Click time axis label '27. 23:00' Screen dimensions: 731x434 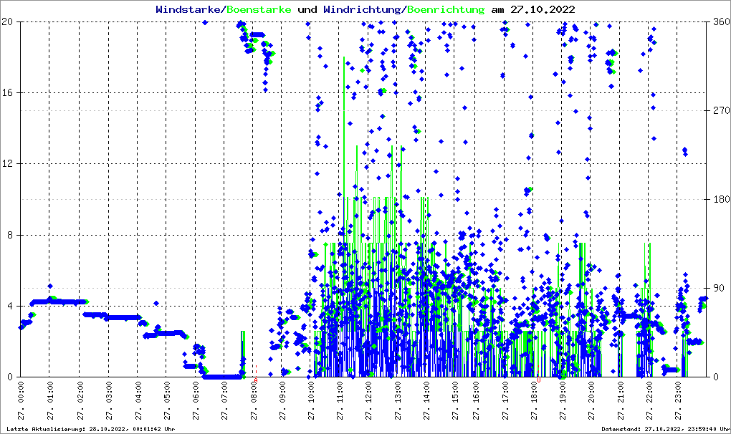[x=679, y=400]
